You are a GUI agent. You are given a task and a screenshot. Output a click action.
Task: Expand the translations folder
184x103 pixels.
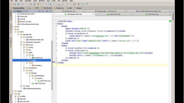(24, 68)
